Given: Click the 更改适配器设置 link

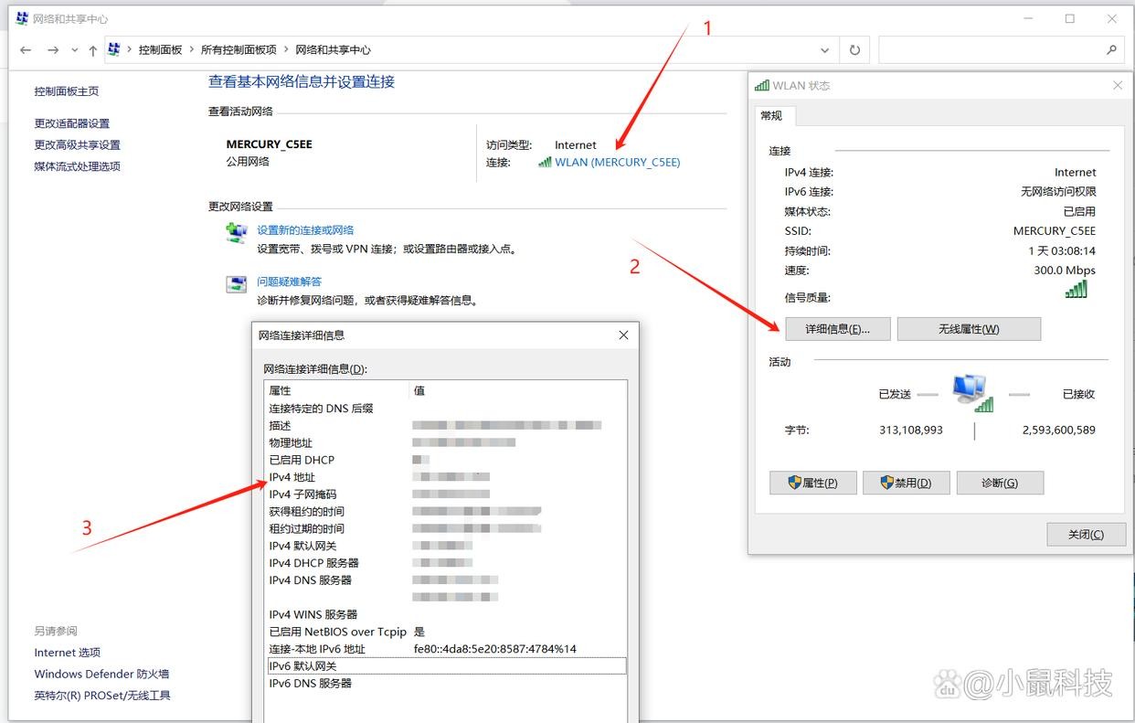Looking at the screenshot, I should click(72, 123).
